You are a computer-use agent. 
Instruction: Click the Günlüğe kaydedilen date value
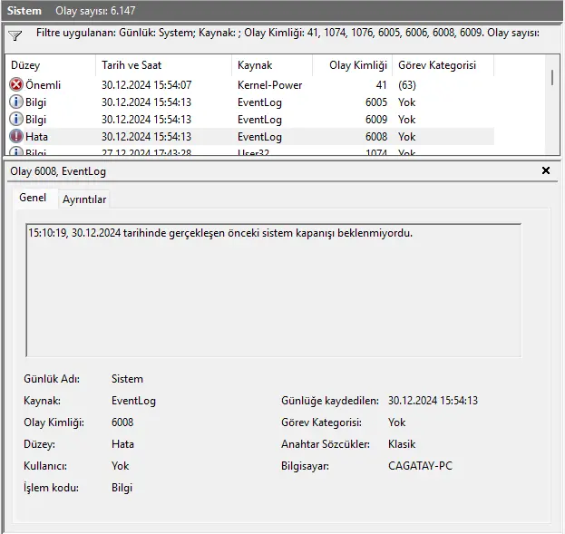click(433, 401)
